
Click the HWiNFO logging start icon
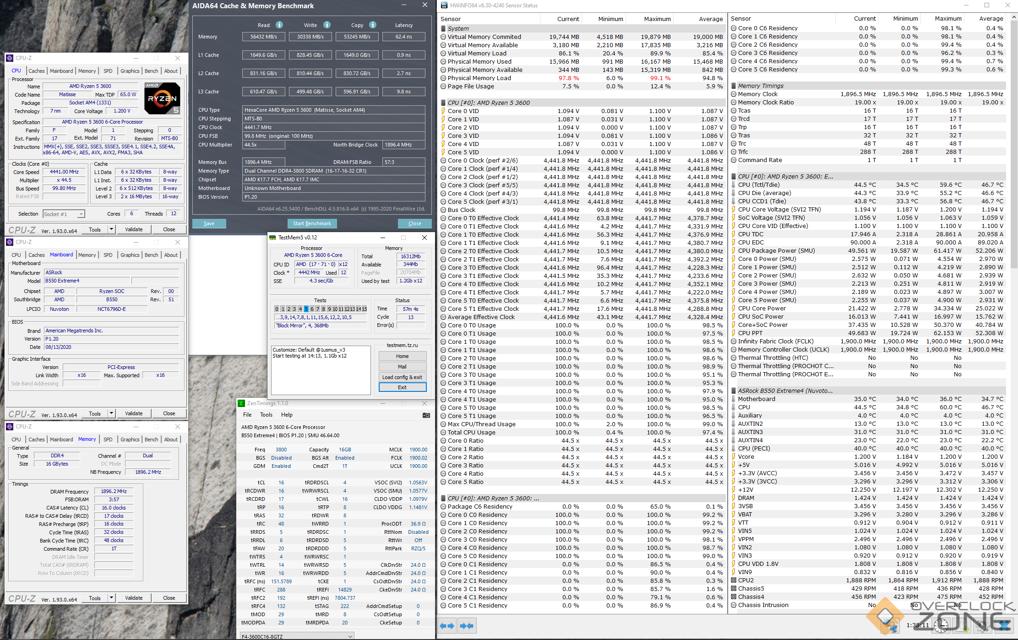pos(962,626)
